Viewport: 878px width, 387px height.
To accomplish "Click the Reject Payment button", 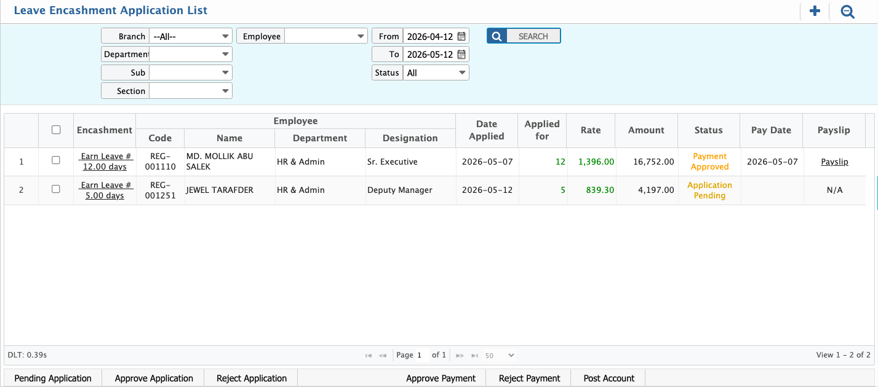I will (529, 378).
